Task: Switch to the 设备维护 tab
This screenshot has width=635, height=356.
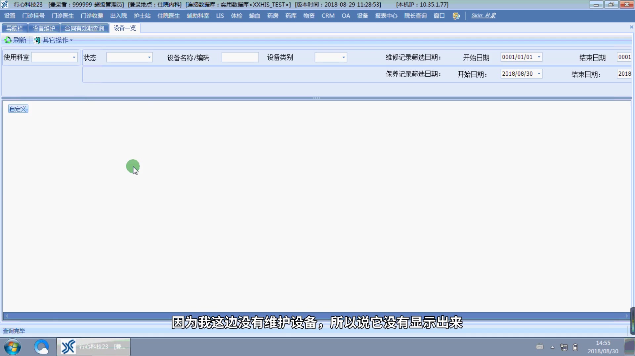Action: tap(44, 28)
